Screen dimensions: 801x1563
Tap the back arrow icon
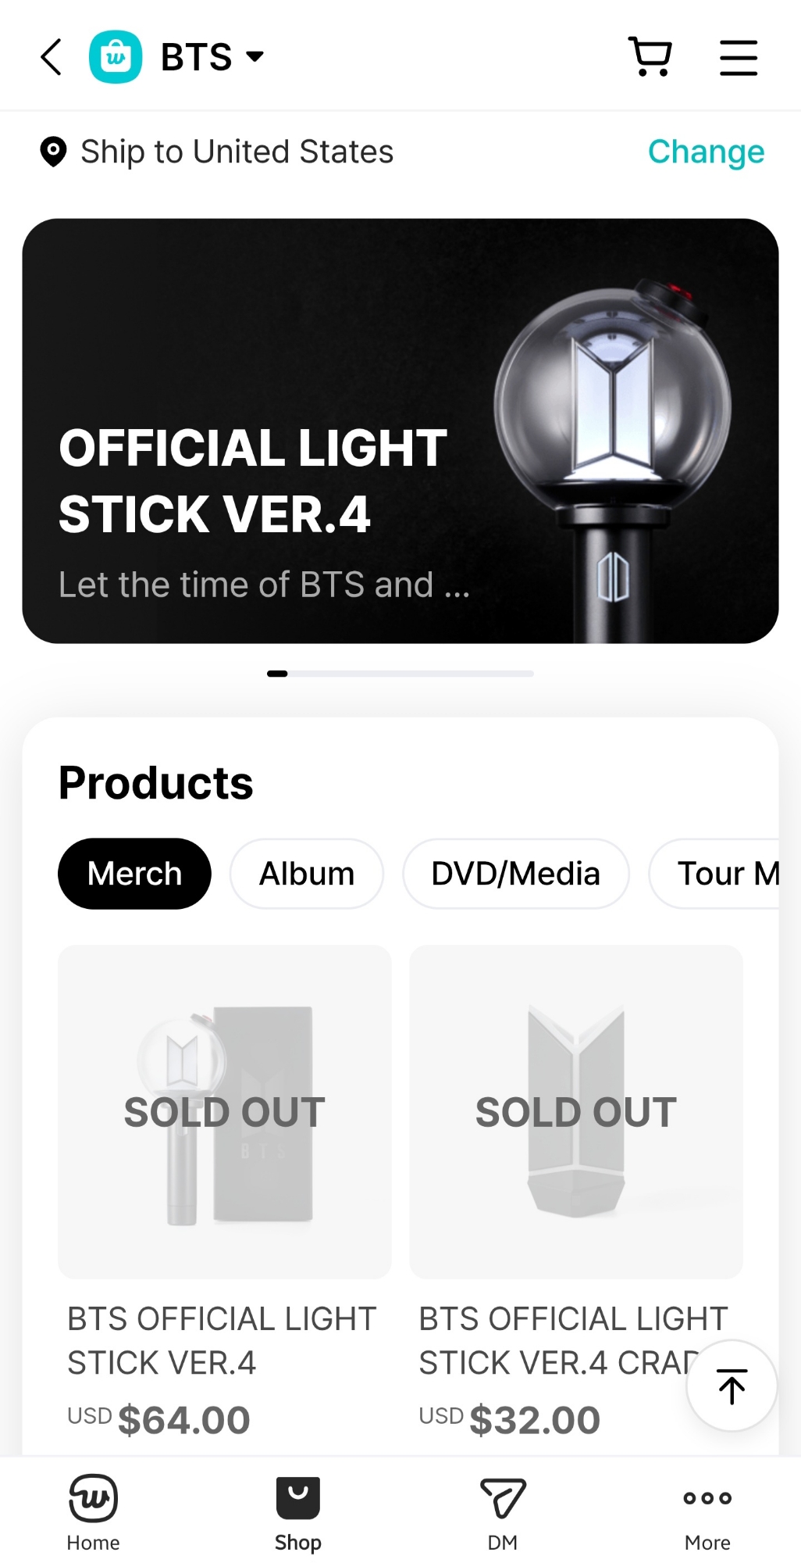[52, 57]
